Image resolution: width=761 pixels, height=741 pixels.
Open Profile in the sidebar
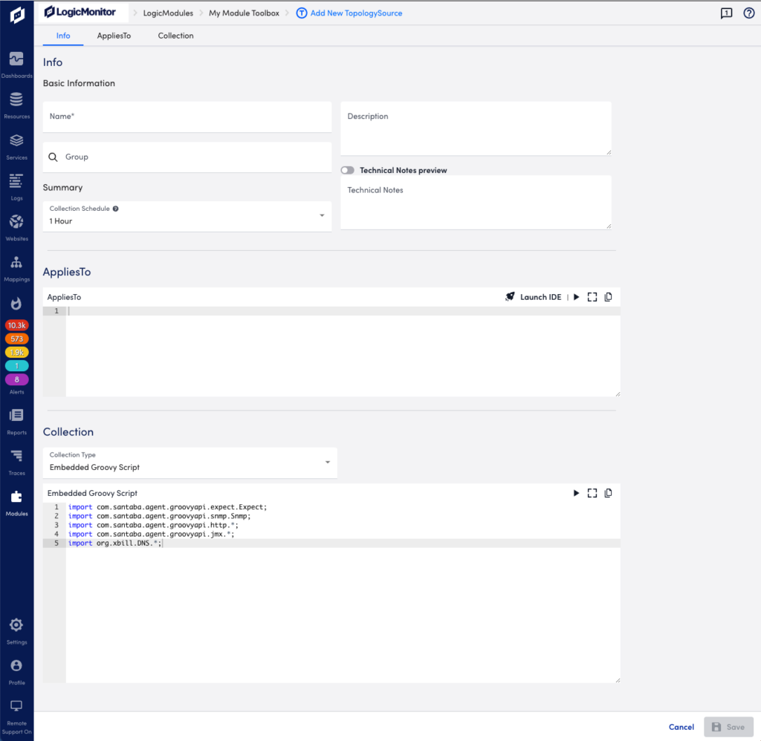(16, 665)
